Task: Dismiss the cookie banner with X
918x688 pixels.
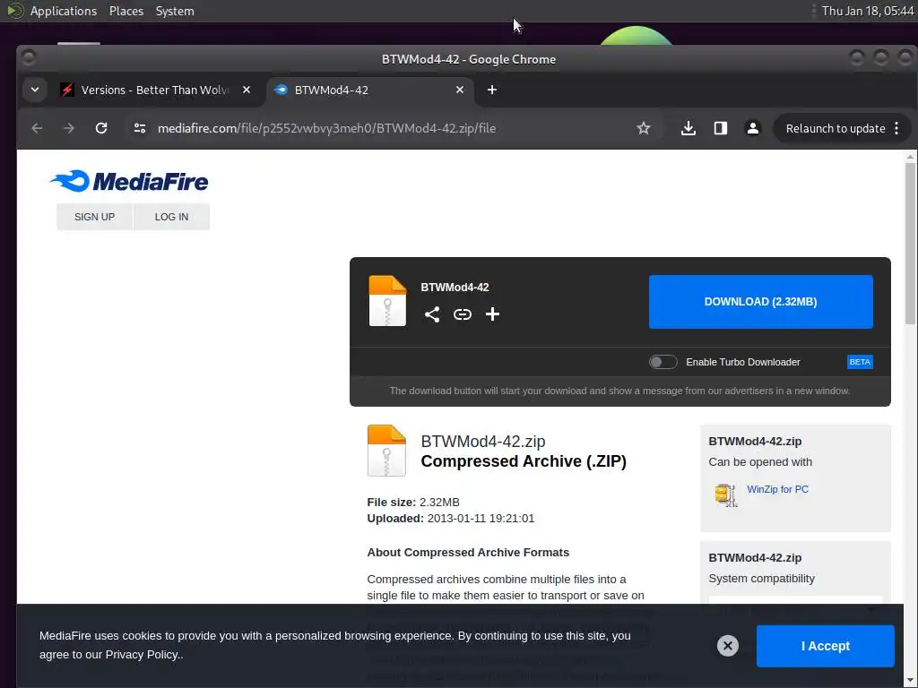Action: point(728,646)
